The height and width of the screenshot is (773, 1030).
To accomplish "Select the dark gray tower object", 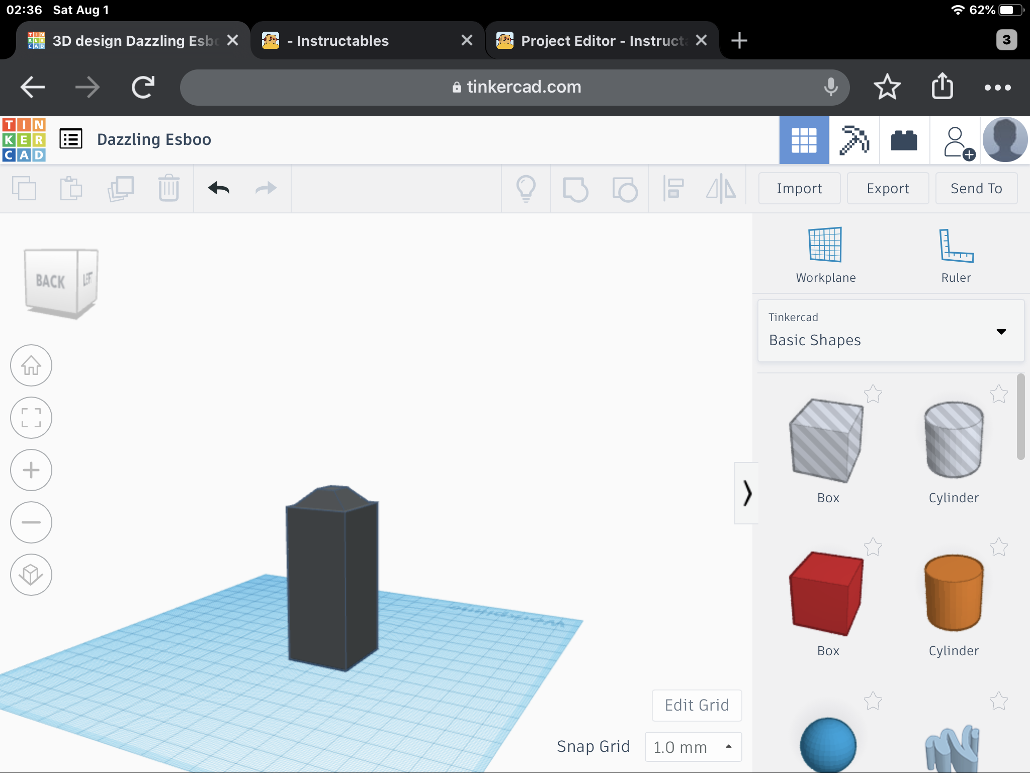I will click(x=332, y=579).
